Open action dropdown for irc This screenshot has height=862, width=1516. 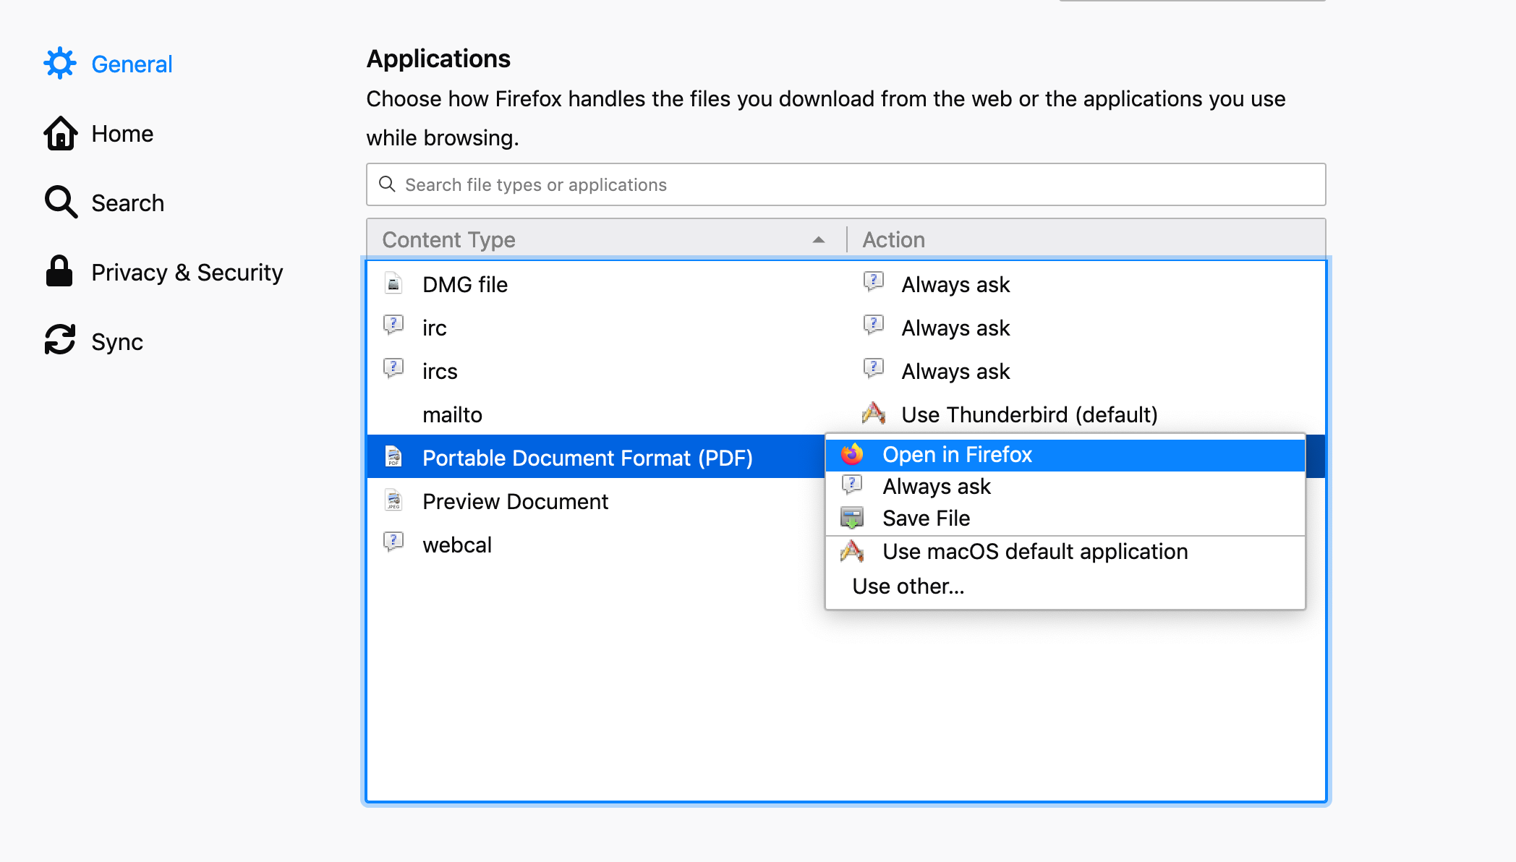click(x=1086, y=328)
